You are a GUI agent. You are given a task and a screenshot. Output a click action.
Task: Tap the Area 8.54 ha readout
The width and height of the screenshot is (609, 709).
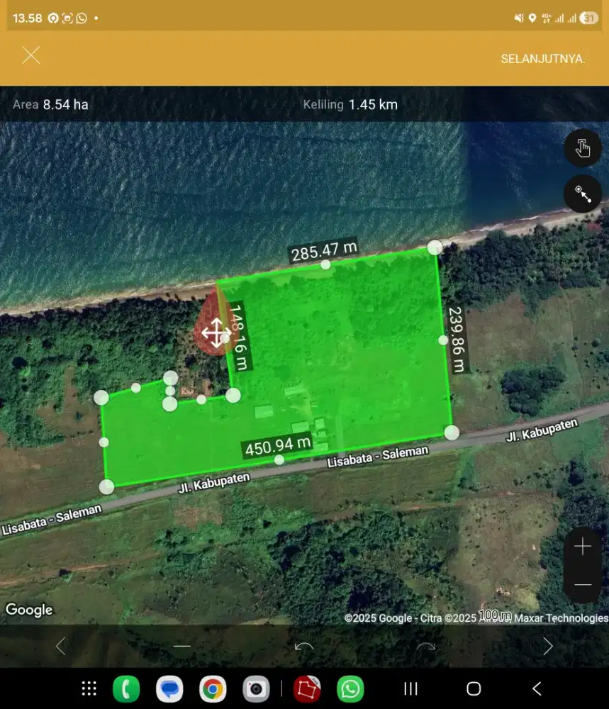pyautogui.click(x=50, y=105)
